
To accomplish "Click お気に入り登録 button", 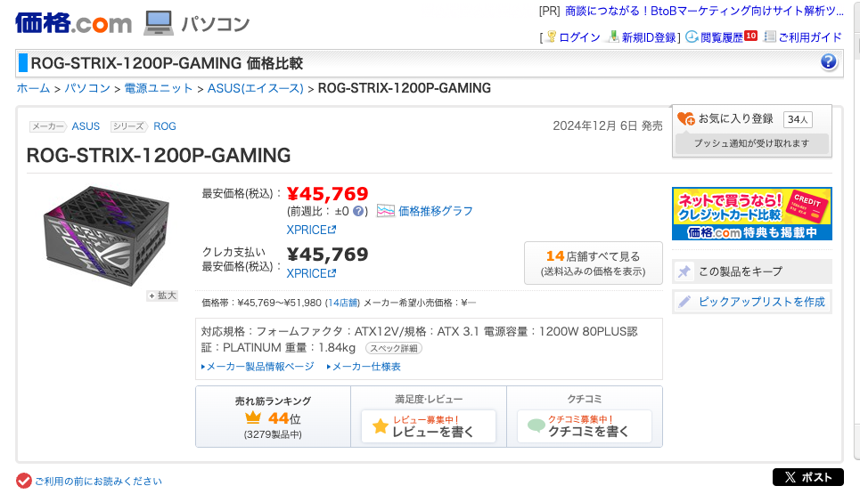I will coord(735,119).
